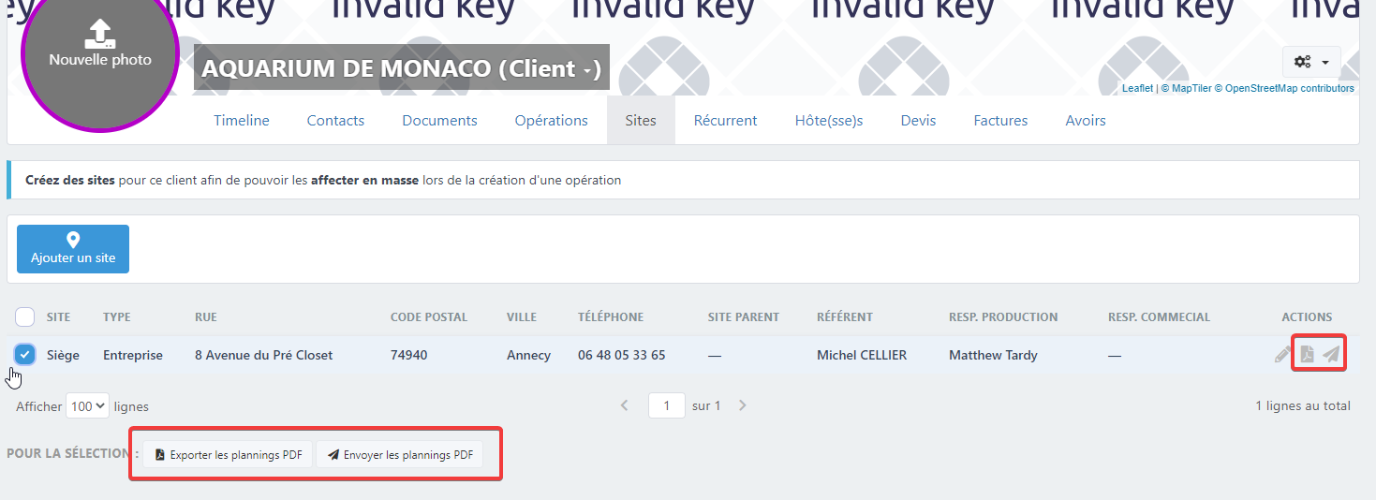
Task: Switch to the Timeline tab
Action: click(x=242, y=121)
